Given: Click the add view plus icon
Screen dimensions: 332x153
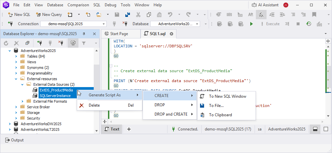Looking at the screenshot, I should (129, 129).
